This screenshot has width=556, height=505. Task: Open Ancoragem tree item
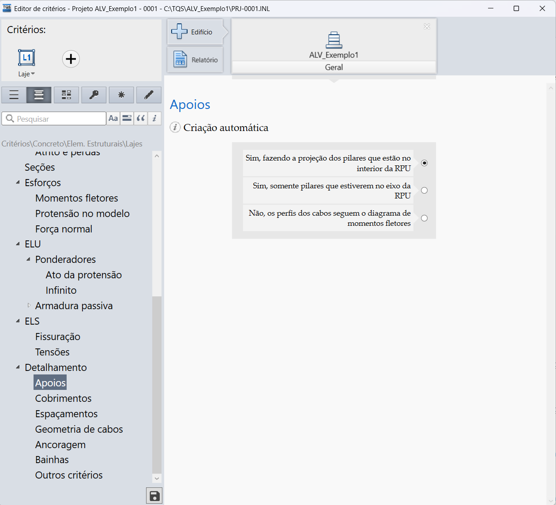tap(60, 445)
